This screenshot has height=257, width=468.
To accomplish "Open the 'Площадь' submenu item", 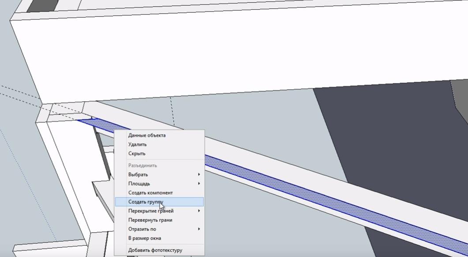I will tap(139, 184).
